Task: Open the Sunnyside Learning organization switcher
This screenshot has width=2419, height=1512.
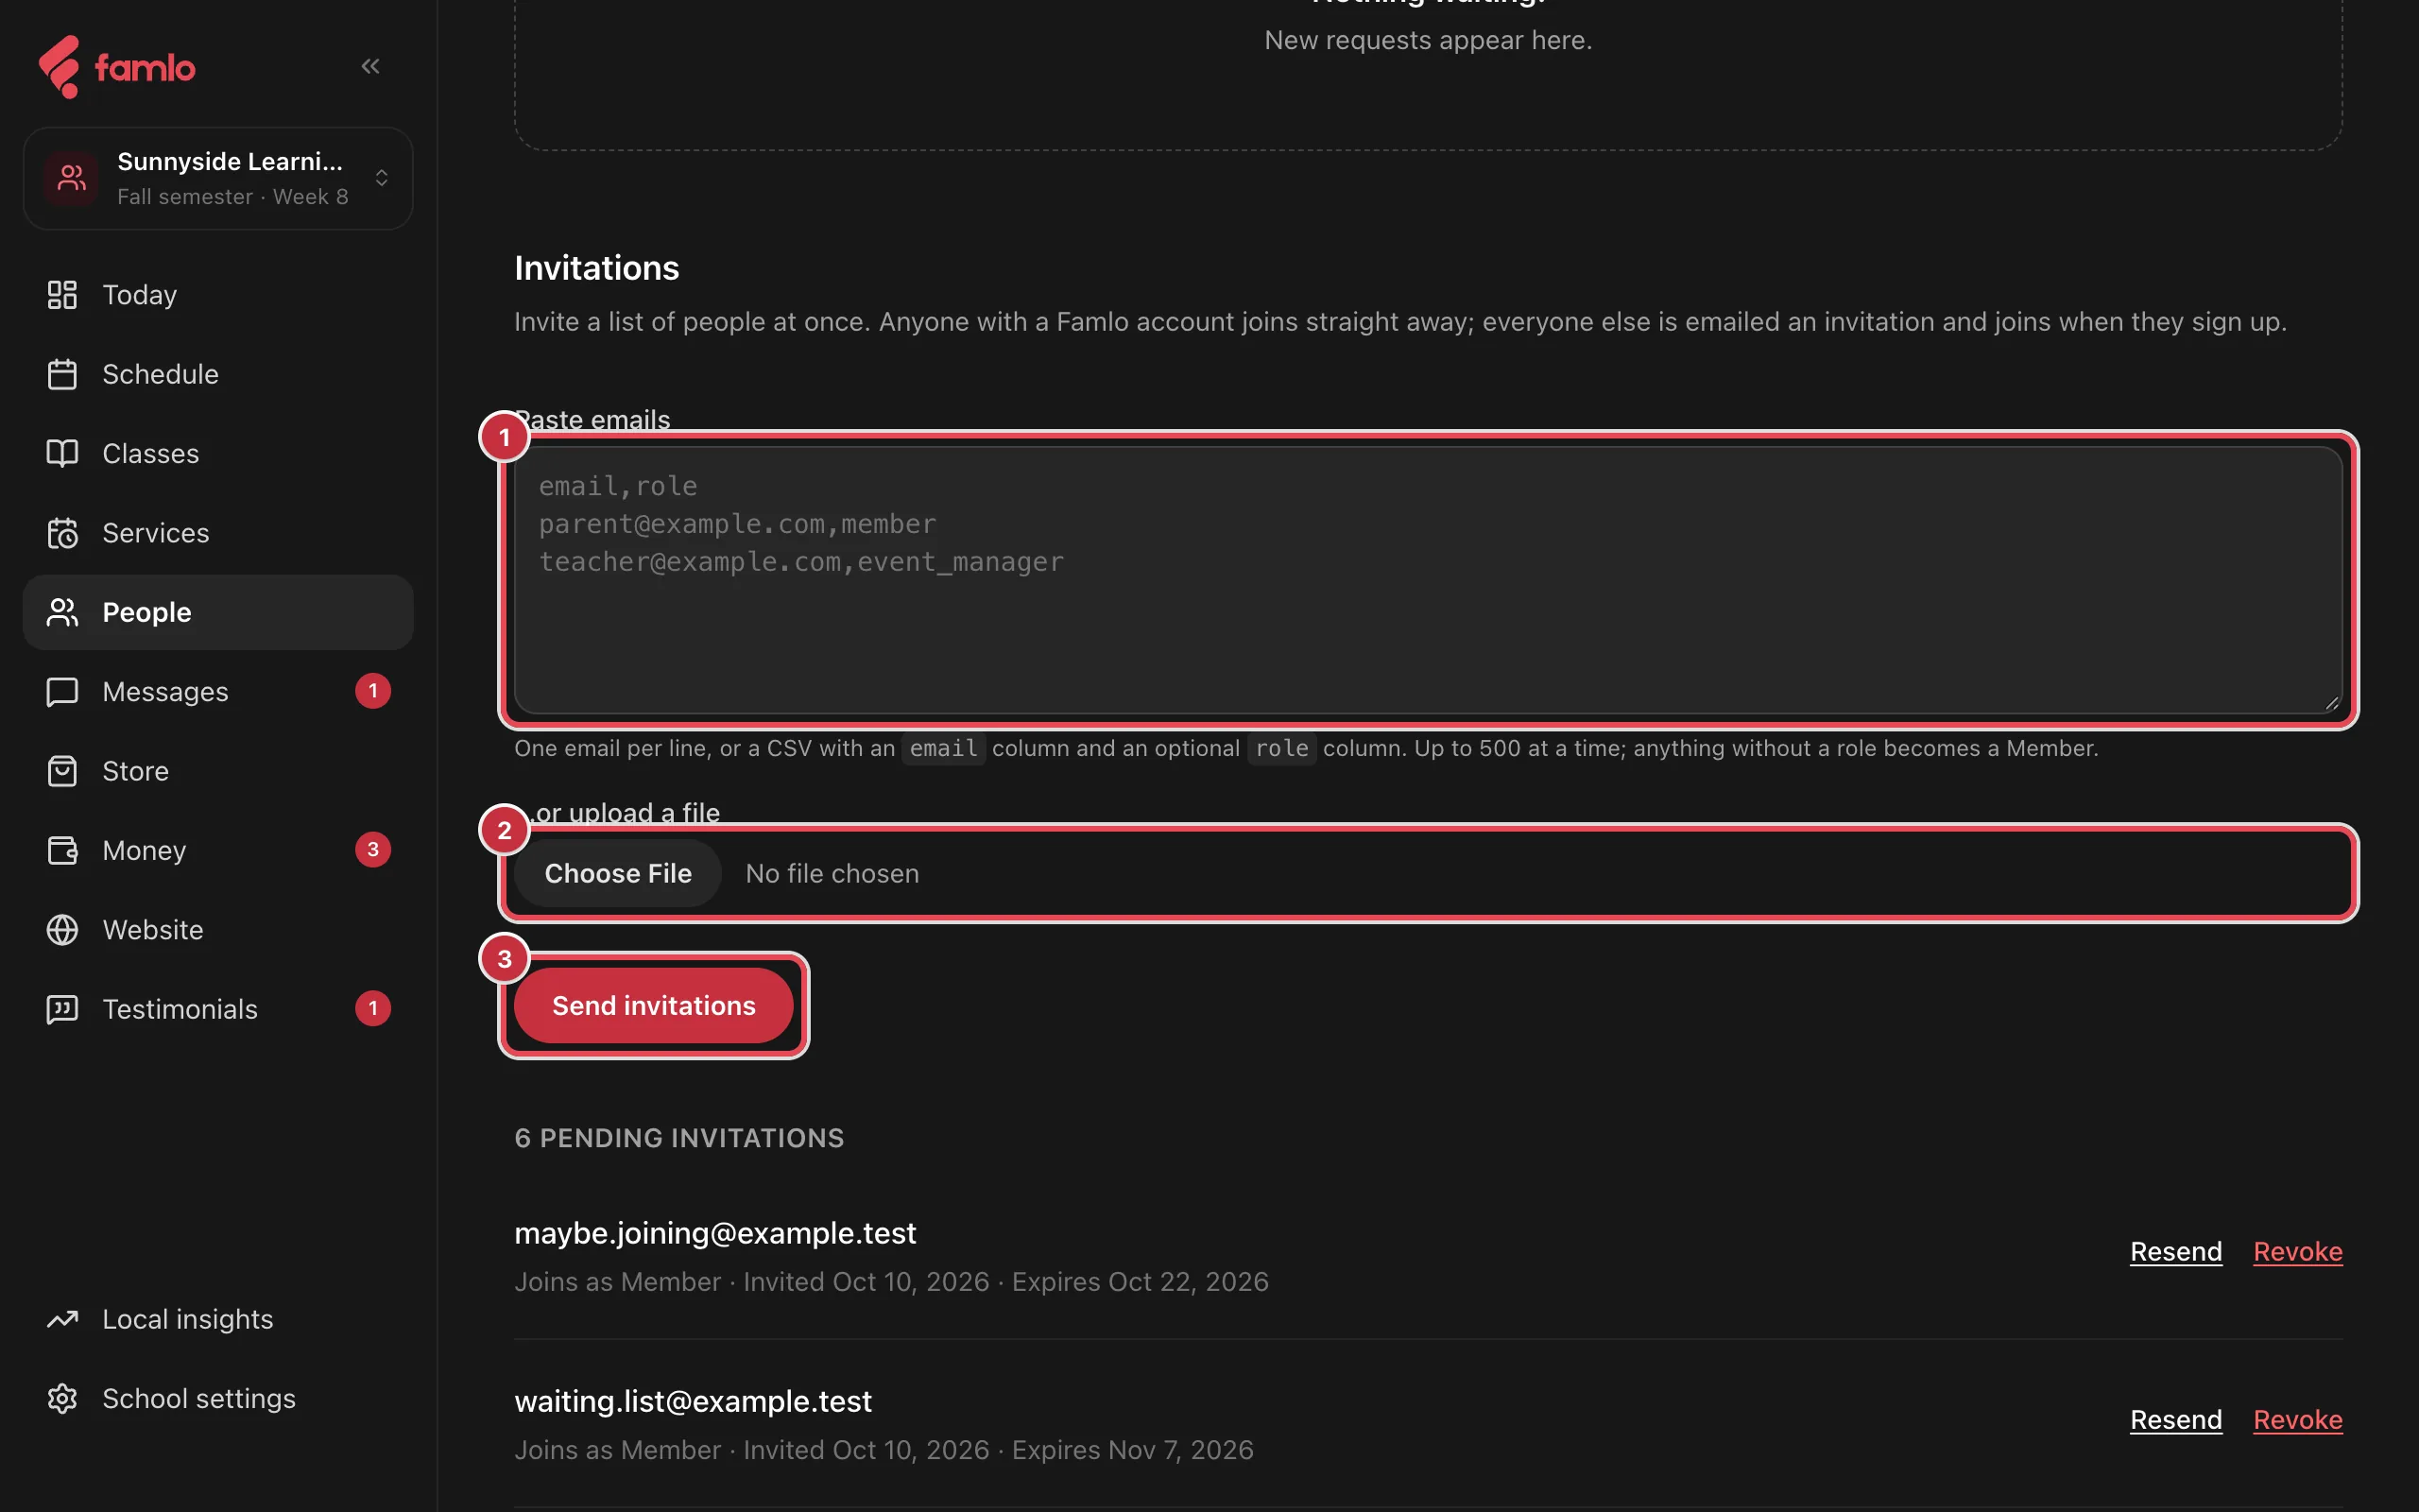Action: (x=218, y=178)
